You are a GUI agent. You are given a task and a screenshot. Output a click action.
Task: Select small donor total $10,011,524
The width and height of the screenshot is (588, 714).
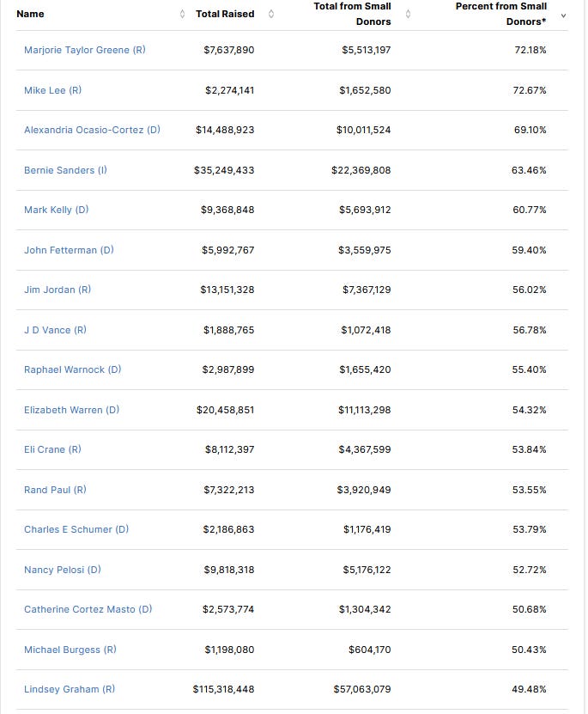tap(364, 130)
